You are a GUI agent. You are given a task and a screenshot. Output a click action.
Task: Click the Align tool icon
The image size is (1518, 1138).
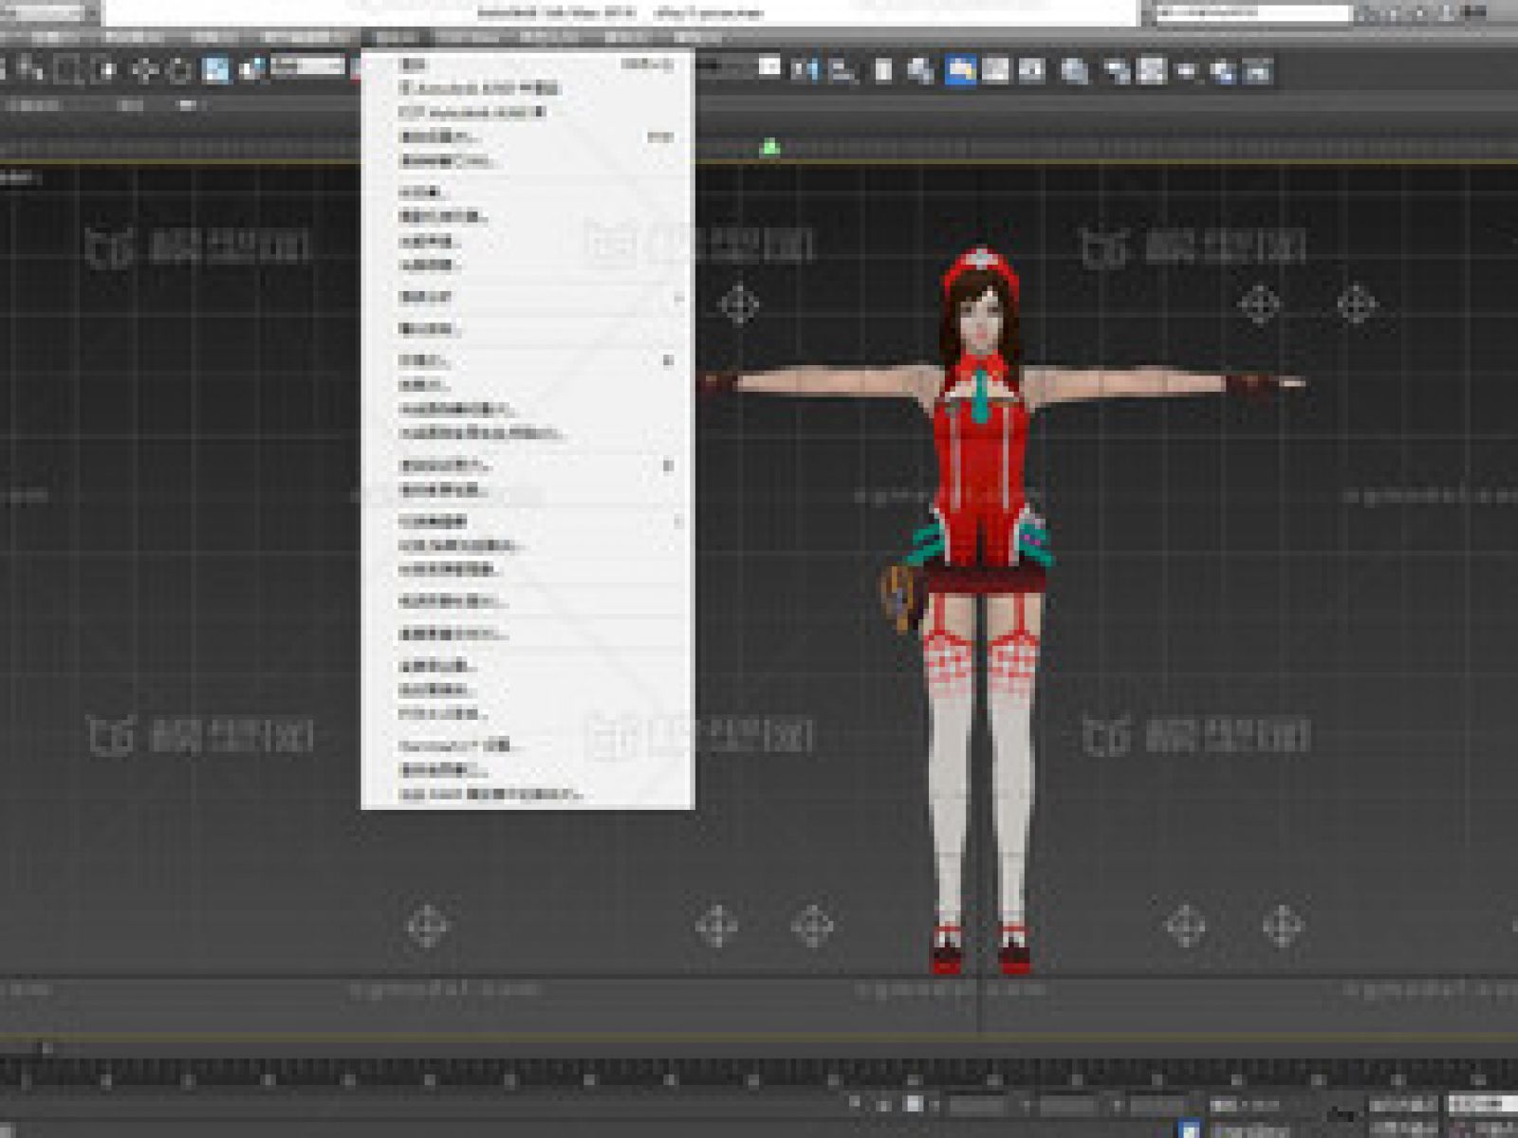(x=842, y=70)
